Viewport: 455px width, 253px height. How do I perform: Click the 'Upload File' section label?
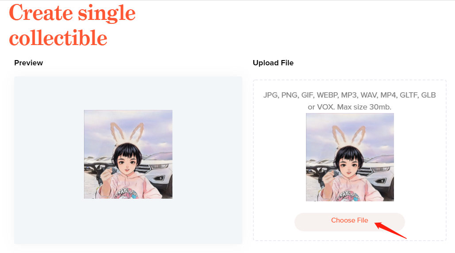click(273, 63)
